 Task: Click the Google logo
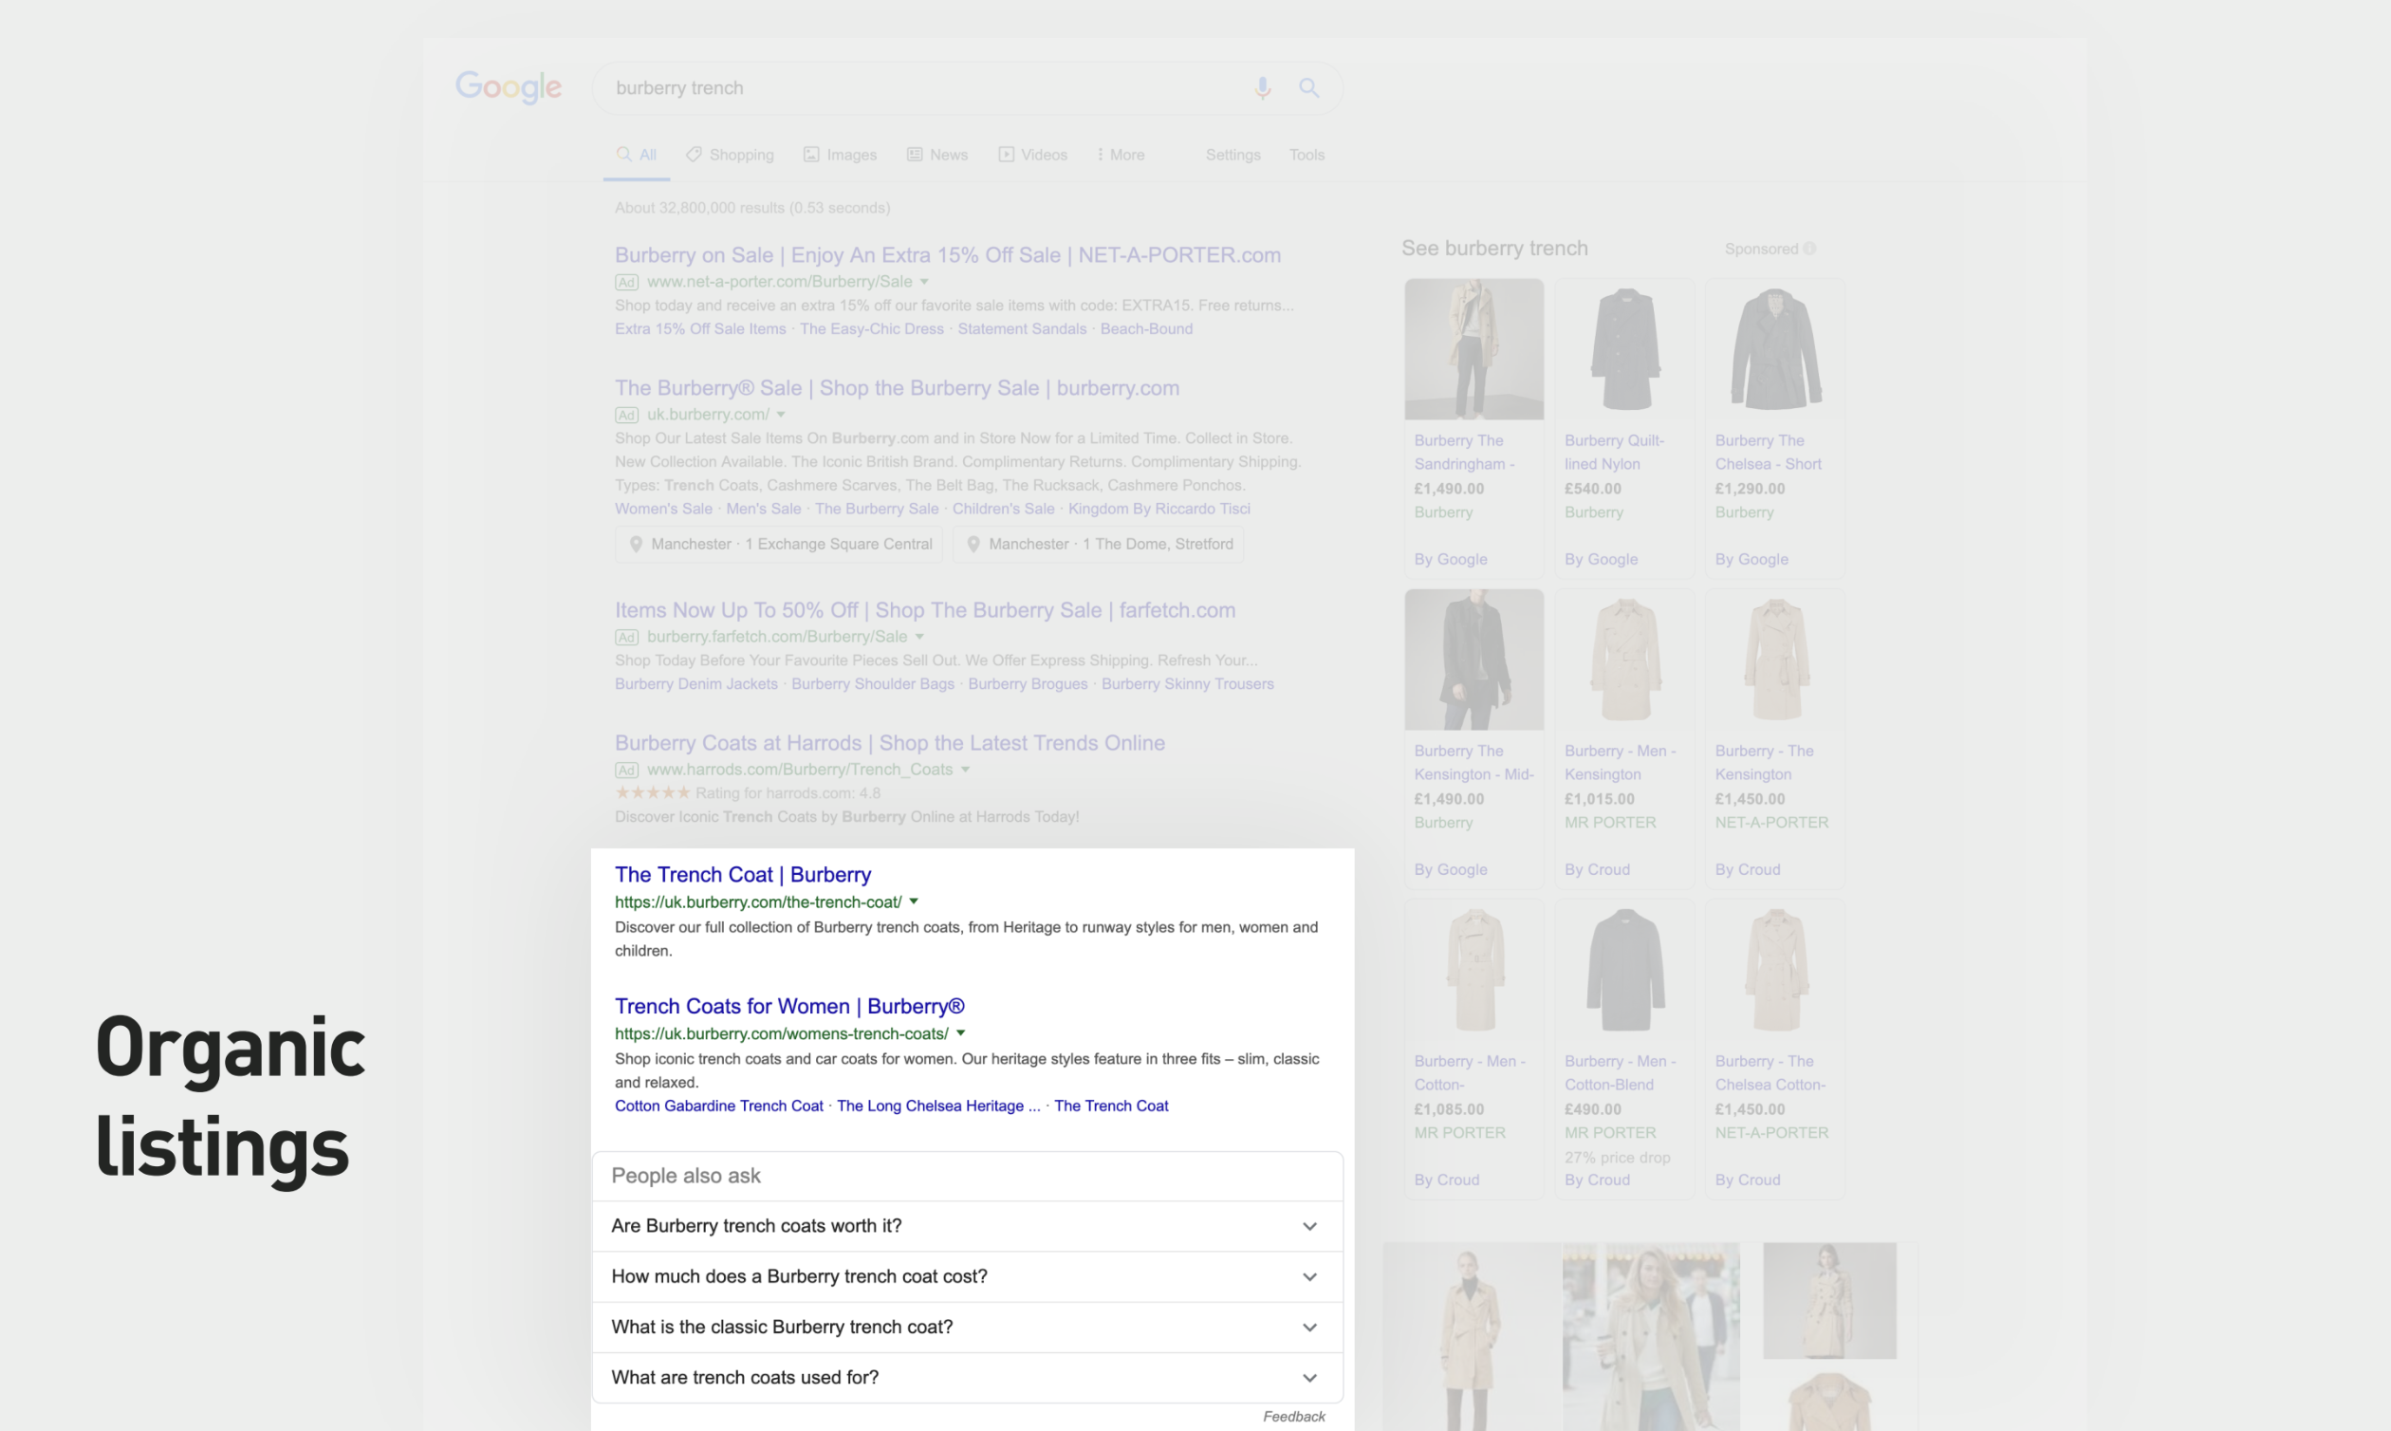click(509, 87)
